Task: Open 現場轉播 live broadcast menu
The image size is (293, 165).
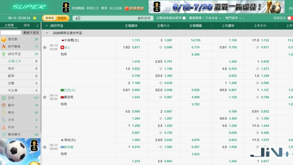Action: coord(78,8)
